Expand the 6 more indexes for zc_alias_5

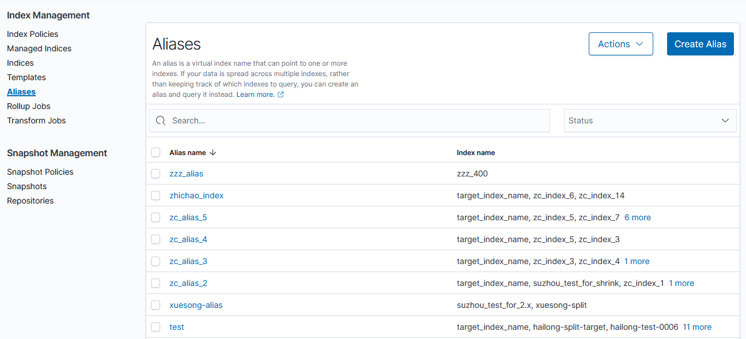[637, 217]
